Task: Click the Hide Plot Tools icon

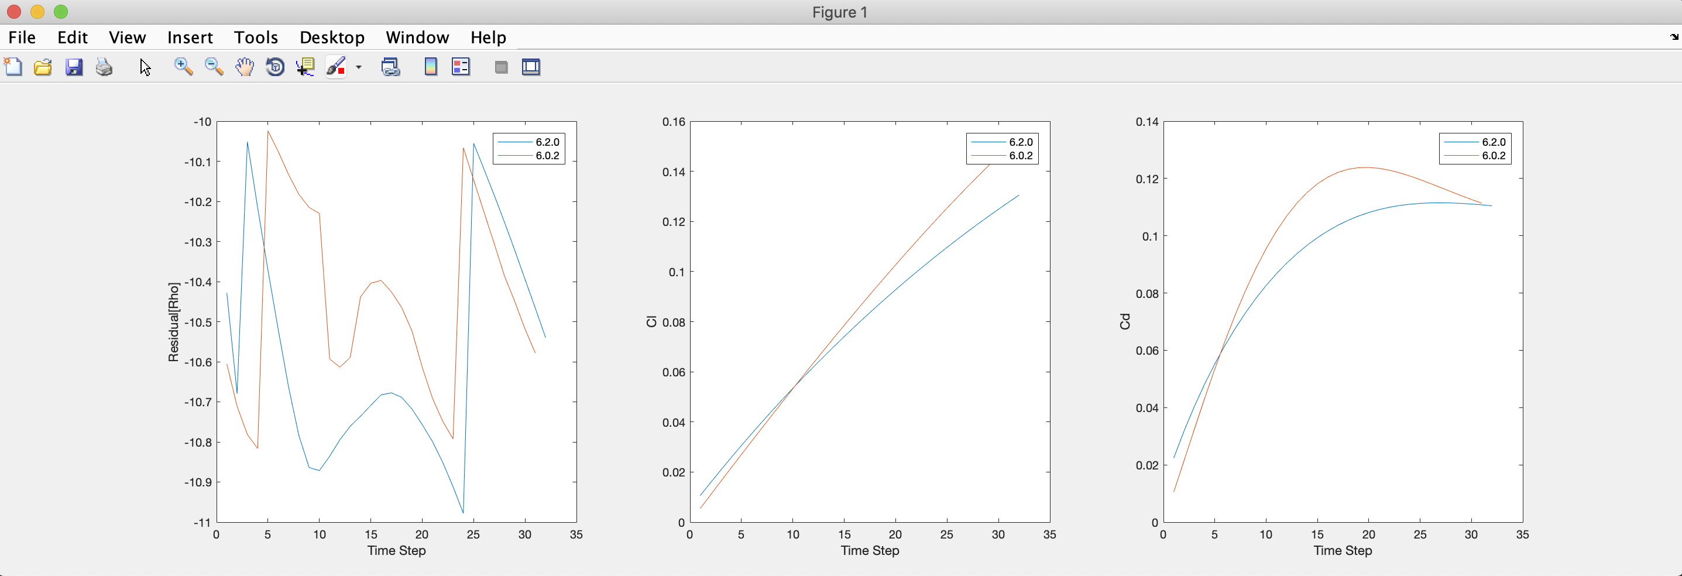Action: [x=502, y=67]
